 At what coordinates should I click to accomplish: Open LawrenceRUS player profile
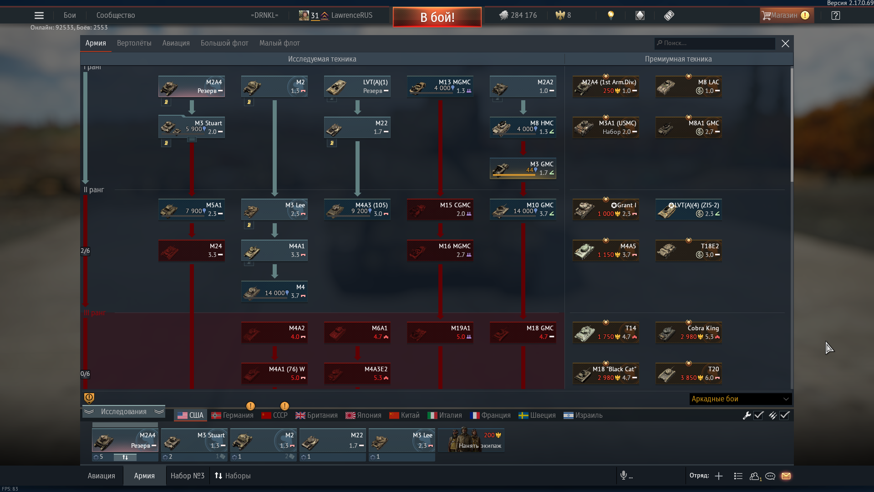click(x=352, y=15)
